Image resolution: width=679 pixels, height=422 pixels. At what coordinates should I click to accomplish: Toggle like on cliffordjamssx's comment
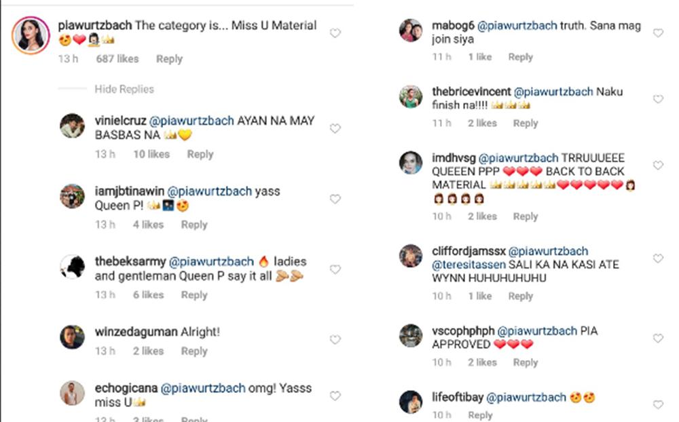tap(657, 258)
